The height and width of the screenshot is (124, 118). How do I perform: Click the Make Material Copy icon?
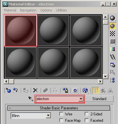[x=46, y=91]
